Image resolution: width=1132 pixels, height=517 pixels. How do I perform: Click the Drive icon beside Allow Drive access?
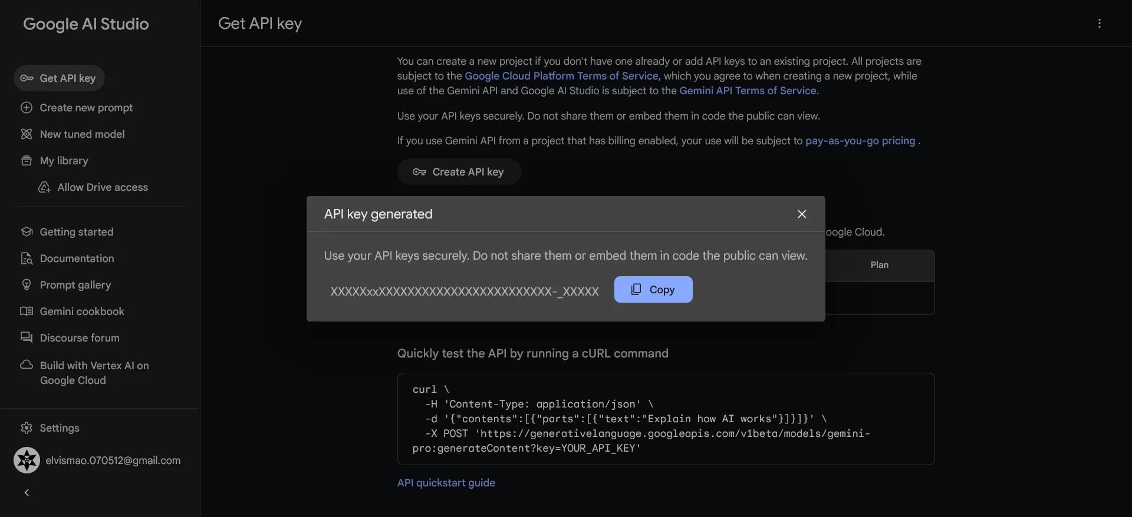[44, 187]
